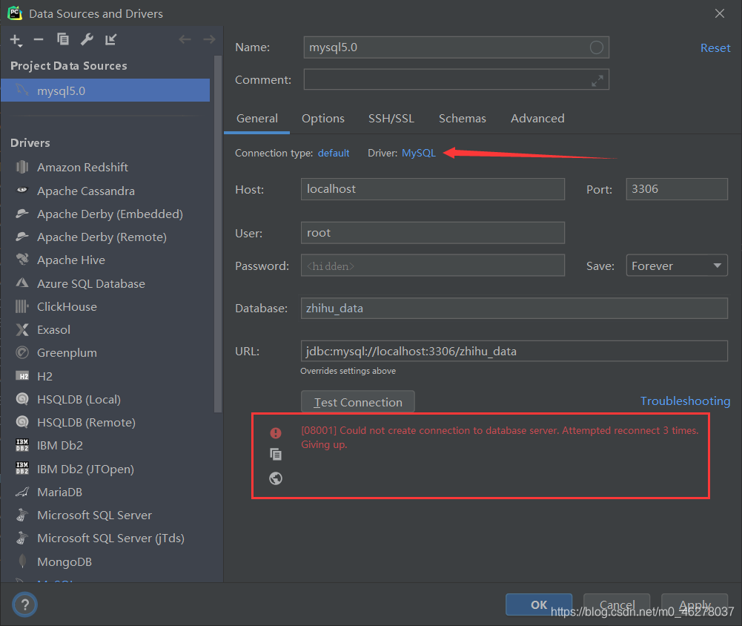This screenshot has height=626, width=742.
Task: Open the Advanced tab
Action: click(x=537, y=119)
